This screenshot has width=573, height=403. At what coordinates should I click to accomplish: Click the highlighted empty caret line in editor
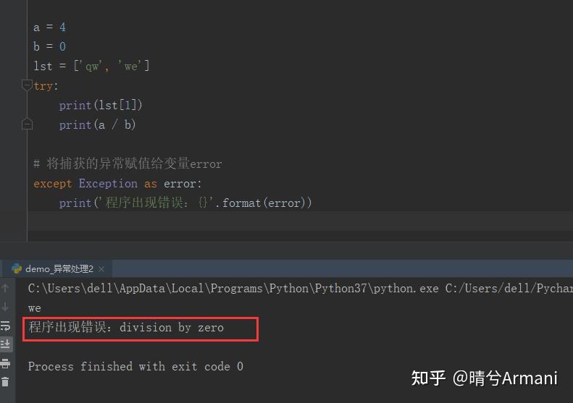coord(300,221)
